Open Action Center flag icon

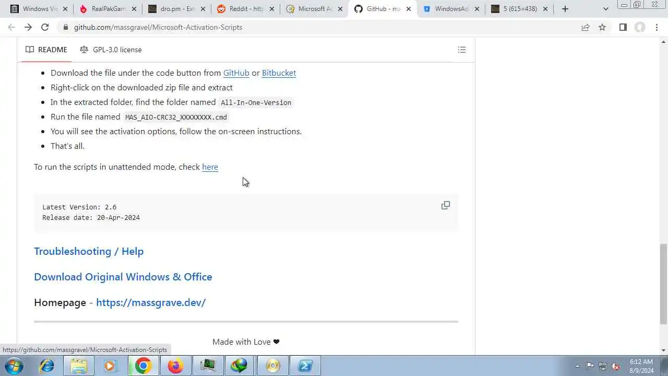point(590,366)
